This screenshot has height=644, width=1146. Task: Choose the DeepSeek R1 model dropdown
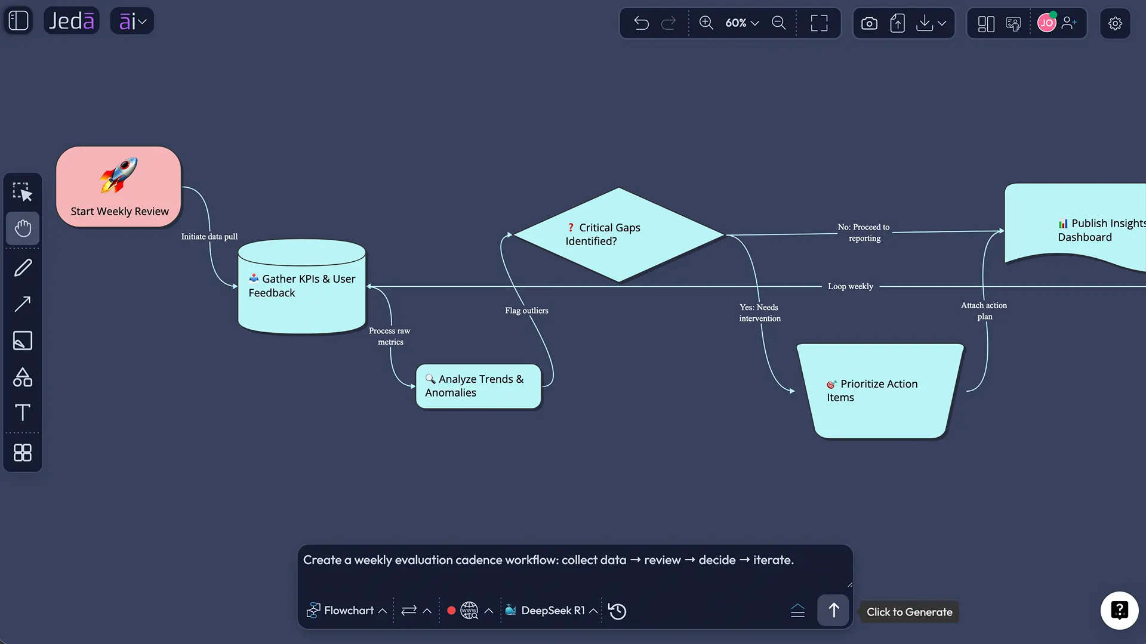point(551,611)
